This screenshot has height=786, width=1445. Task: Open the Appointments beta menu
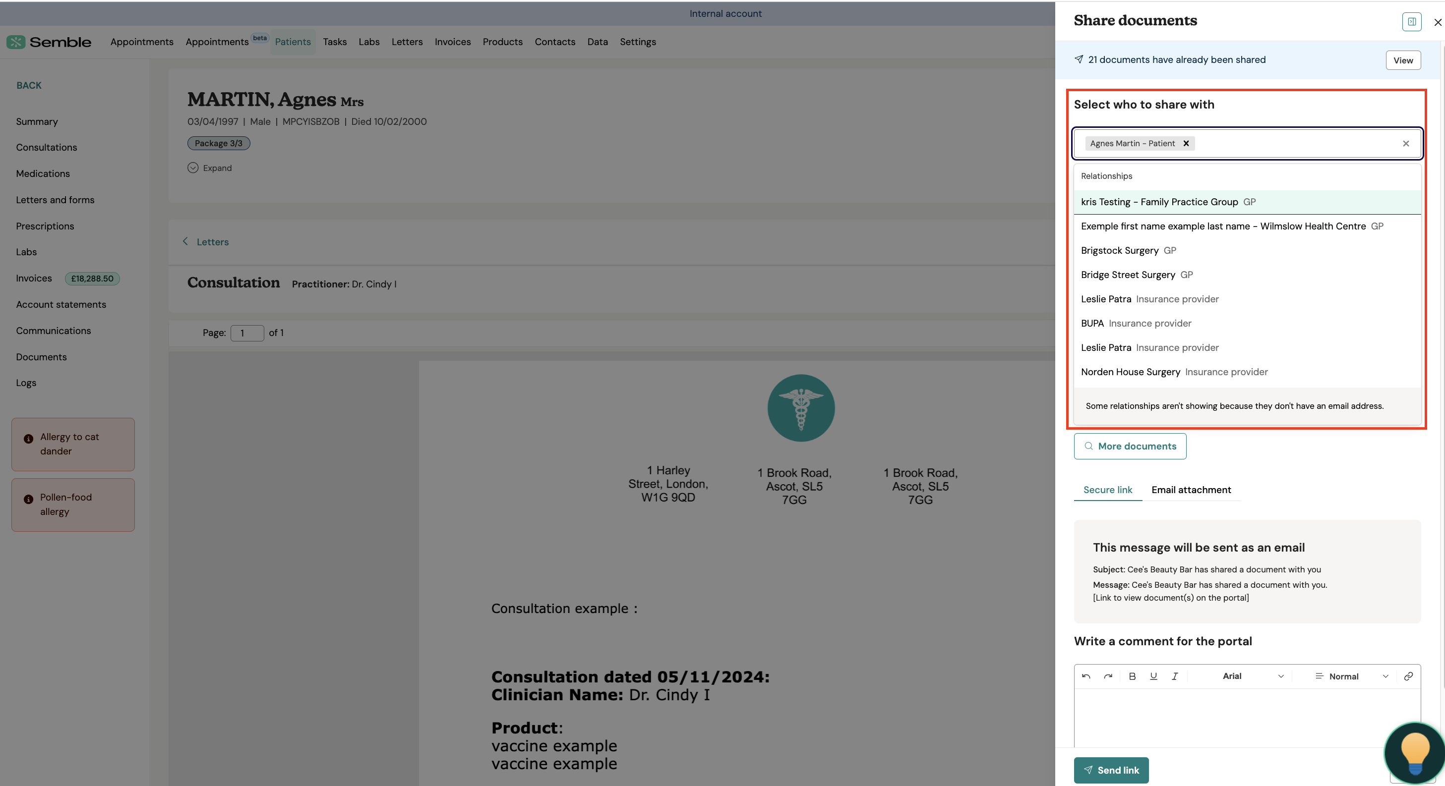click(227, 42)
